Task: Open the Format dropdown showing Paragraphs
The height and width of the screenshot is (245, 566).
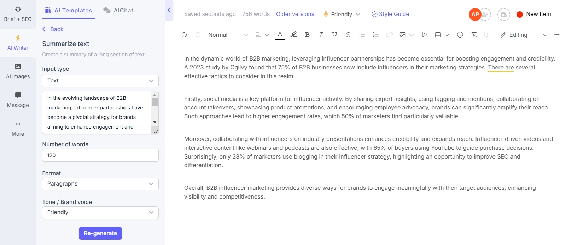Action: coord(100,184)
